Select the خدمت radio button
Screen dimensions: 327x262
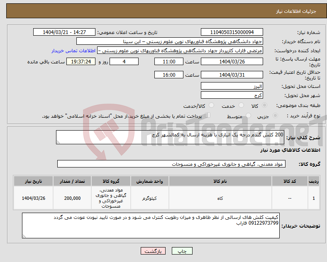(241, 105)
